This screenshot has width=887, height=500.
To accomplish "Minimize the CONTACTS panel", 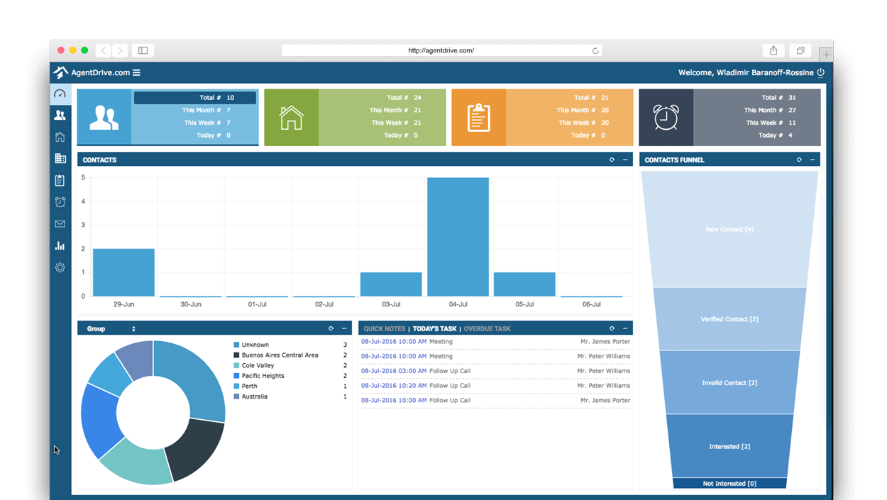I will pyautogui.click(x=625, y=160).
